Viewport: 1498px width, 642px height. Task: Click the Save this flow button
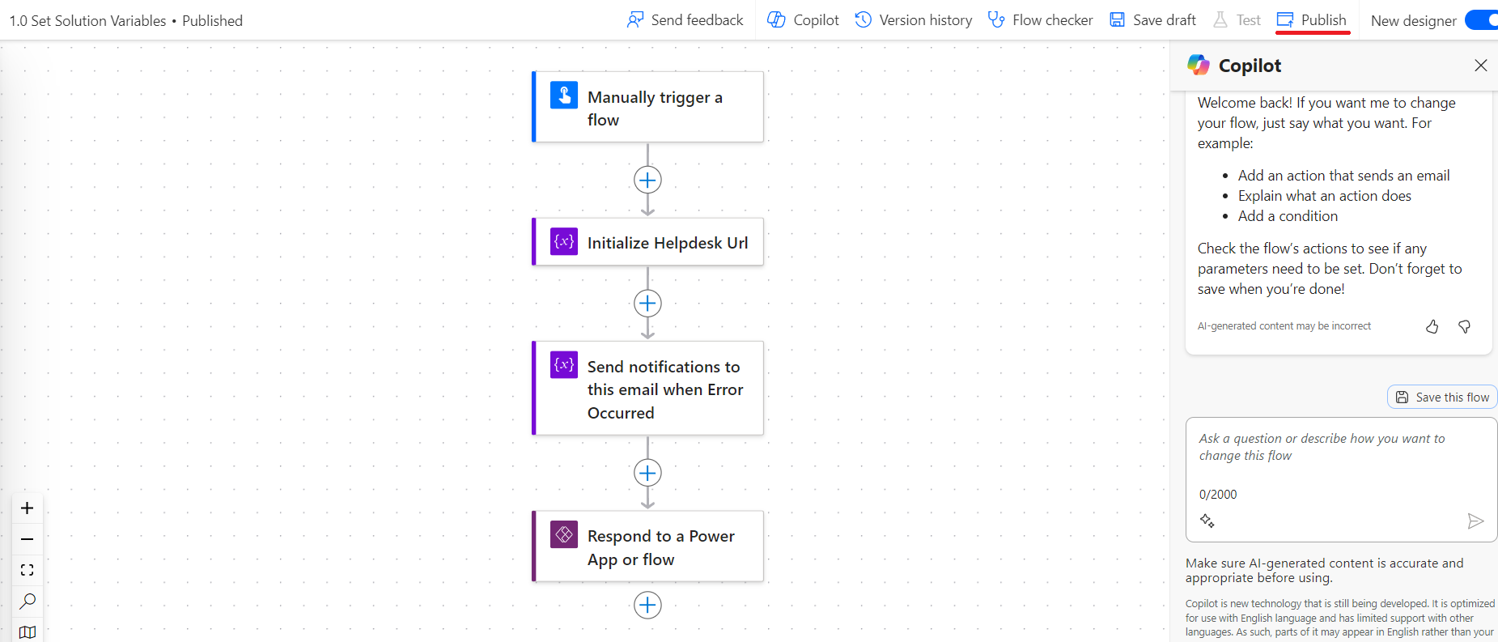[1443, 398]
